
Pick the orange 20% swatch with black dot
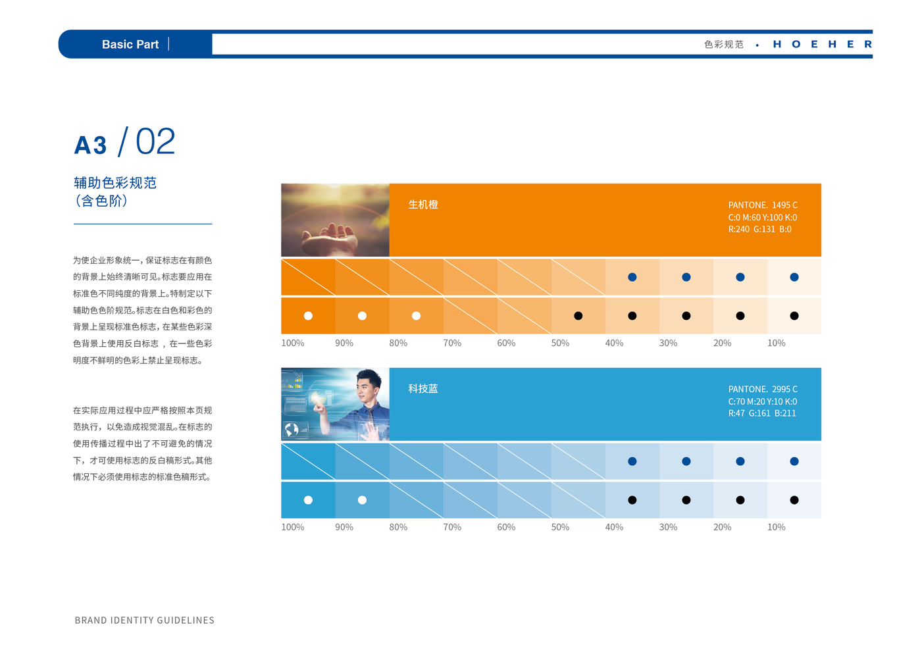(740, 316)
